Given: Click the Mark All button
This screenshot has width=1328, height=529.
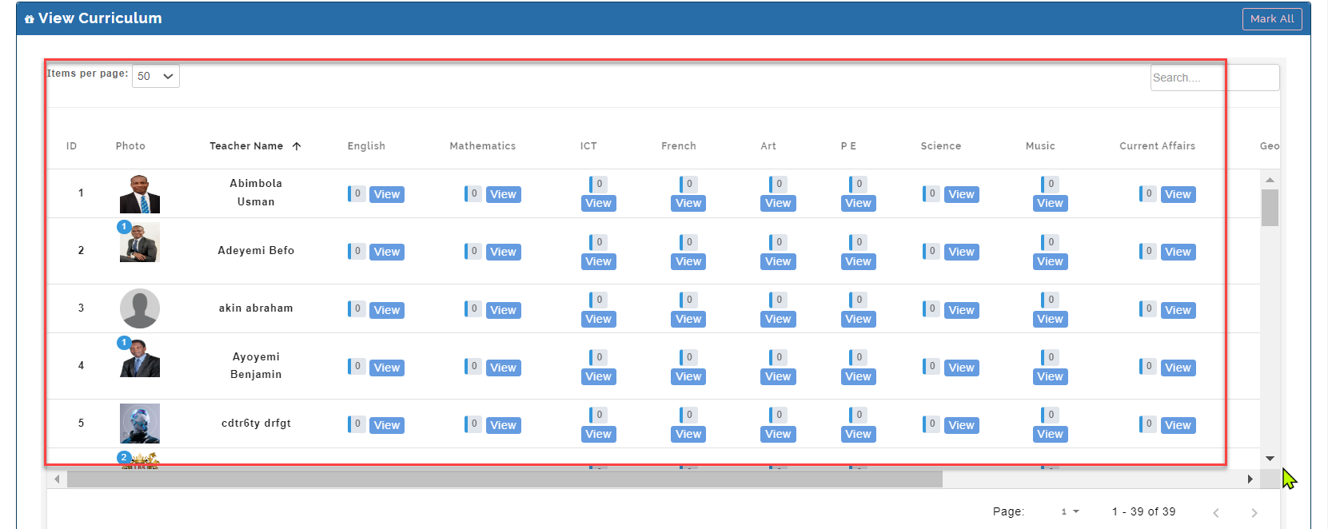Looking at the screenshot, I should (1271, 18).
